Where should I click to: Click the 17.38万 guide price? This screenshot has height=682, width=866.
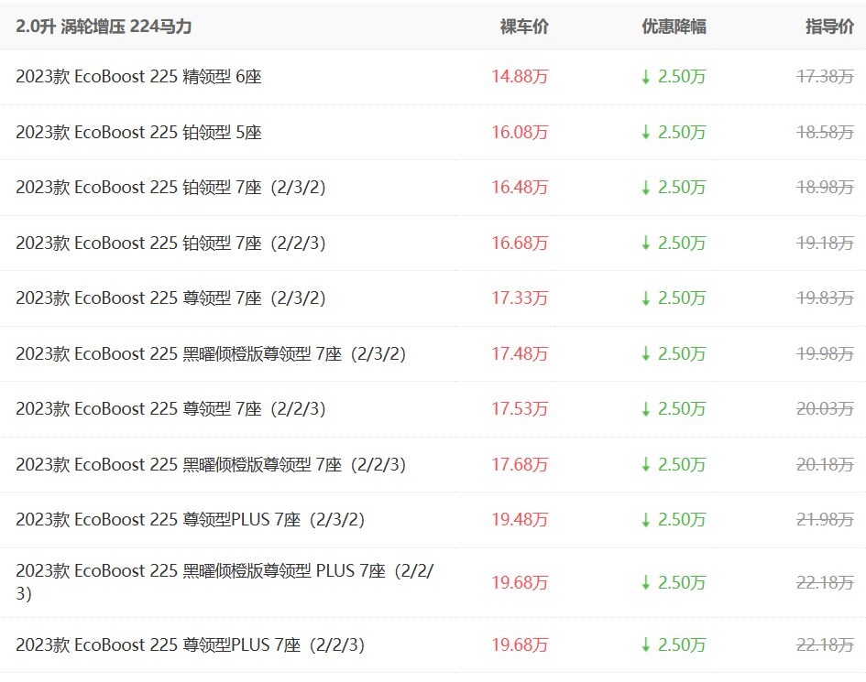coord(825,77)
